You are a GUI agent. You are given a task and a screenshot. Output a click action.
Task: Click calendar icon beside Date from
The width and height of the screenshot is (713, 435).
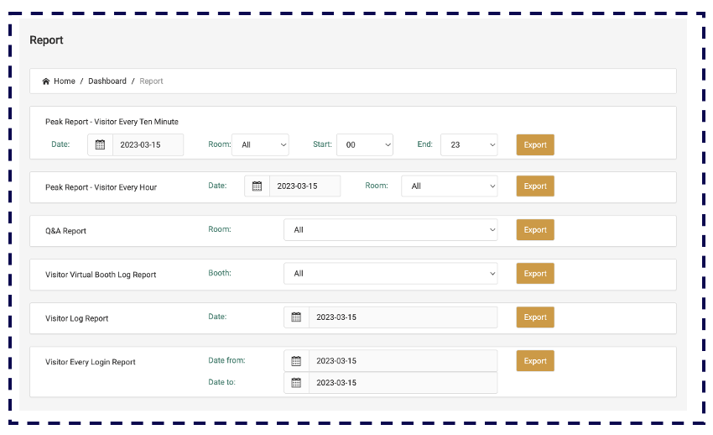click(x=296, y=361)
